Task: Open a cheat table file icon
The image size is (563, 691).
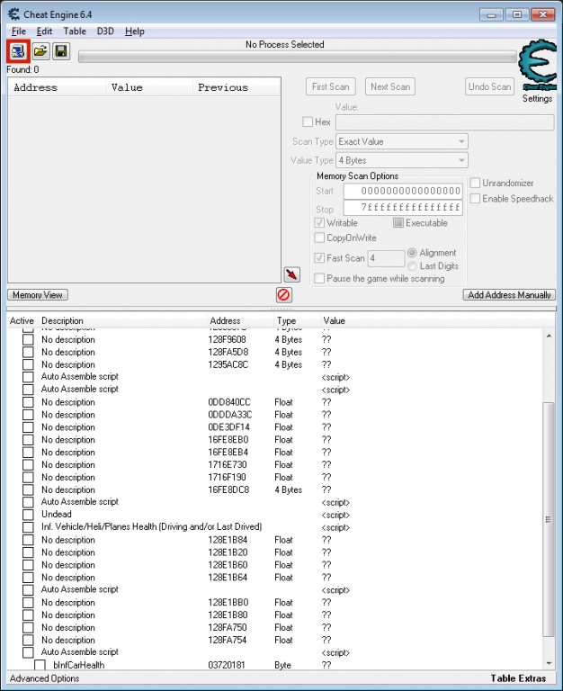Action: pos(40,51)
